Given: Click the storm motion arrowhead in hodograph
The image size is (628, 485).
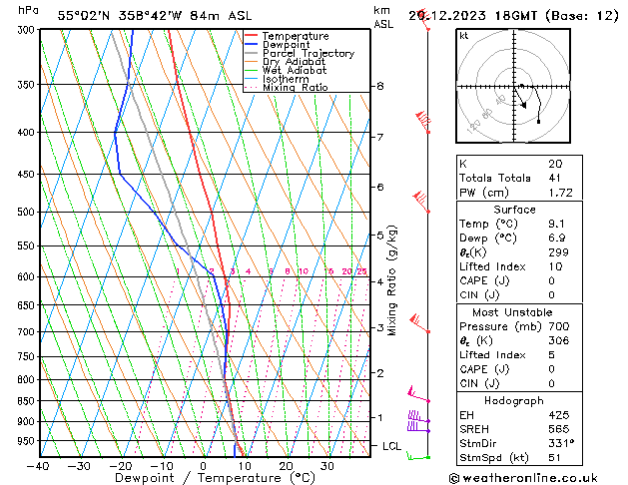Looking at the screenshot, I should click(523, 105).
